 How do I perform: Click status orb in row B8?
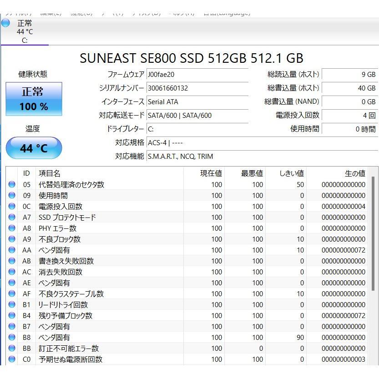pyautogui.click(x=12, y=337)
